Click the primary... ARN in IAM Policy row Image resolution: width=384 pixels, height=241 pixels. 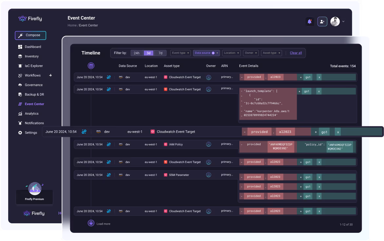click(227, 144)
